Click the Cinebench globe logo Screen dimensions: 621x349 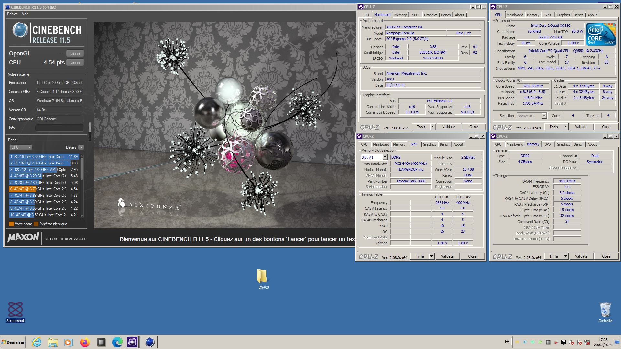[20, 30]
